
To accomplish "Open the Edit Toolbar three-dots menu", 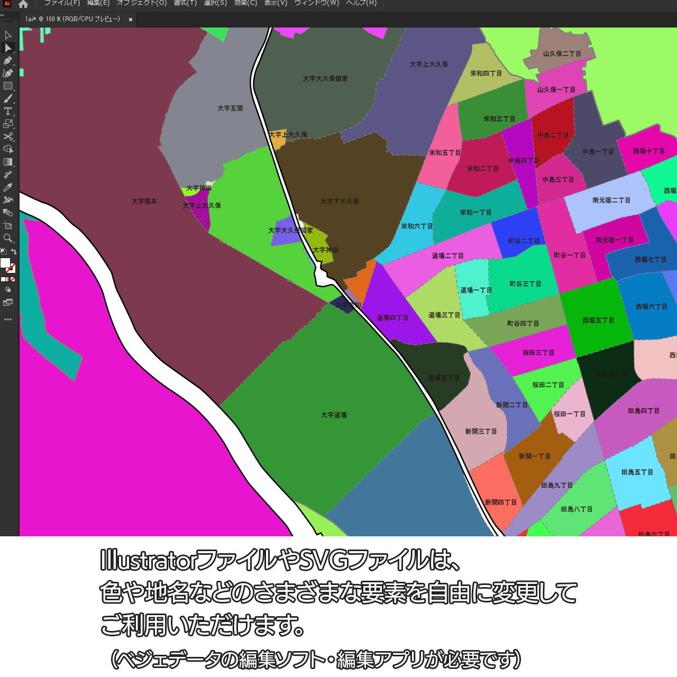I will point(8,319).
